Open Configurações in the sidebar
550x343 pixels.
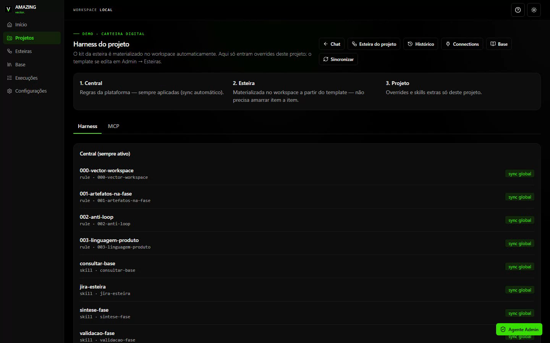[32, 91]
